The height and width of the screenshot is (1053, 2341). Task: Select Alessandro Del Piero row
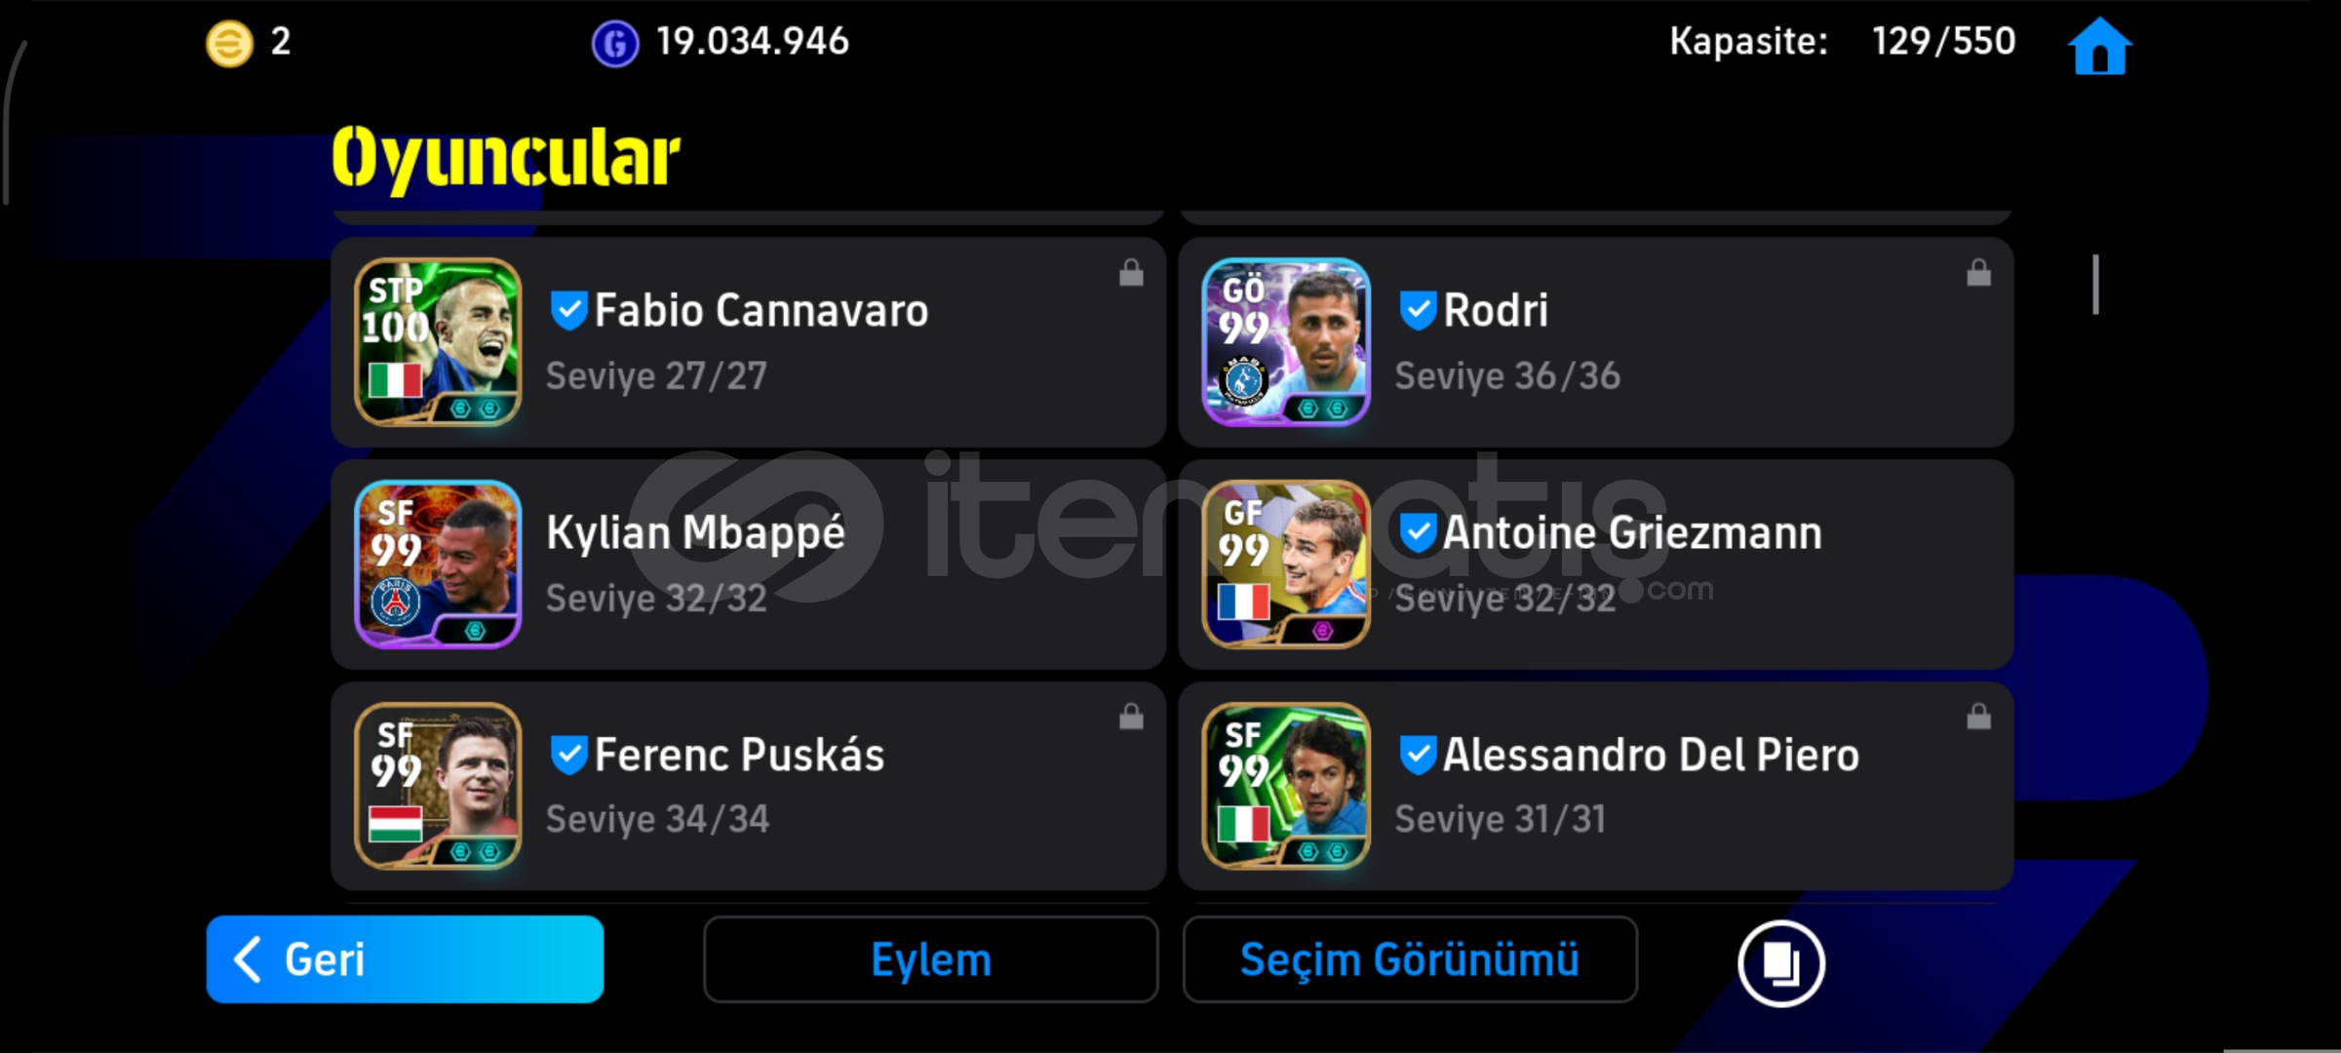[1595, 786]
